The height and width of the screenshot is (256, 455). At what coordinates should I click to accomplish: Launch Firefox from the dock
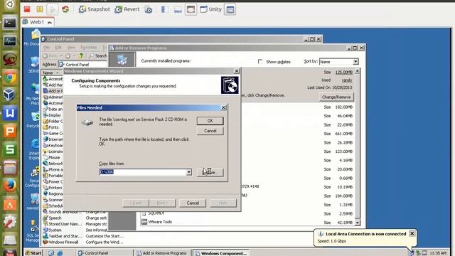pos(10,185)
